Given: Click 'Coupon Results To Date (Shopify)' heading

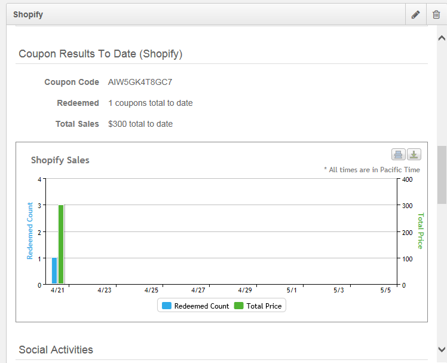Looking at the screenshot, I should pos(100,54).
